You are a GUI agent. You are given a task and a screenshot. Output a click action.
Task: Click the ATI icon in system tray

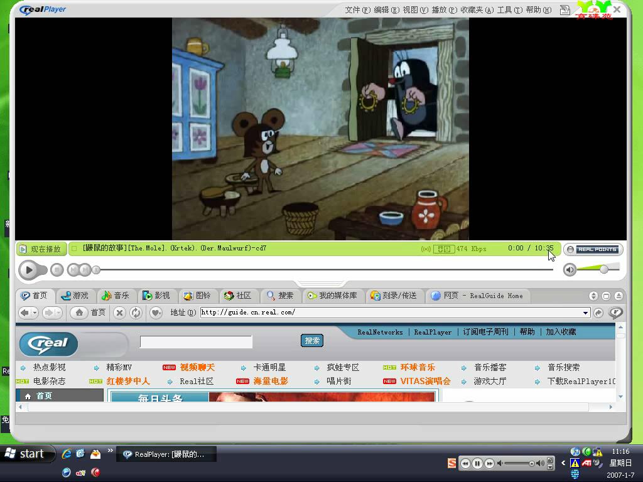click(586, 463)
